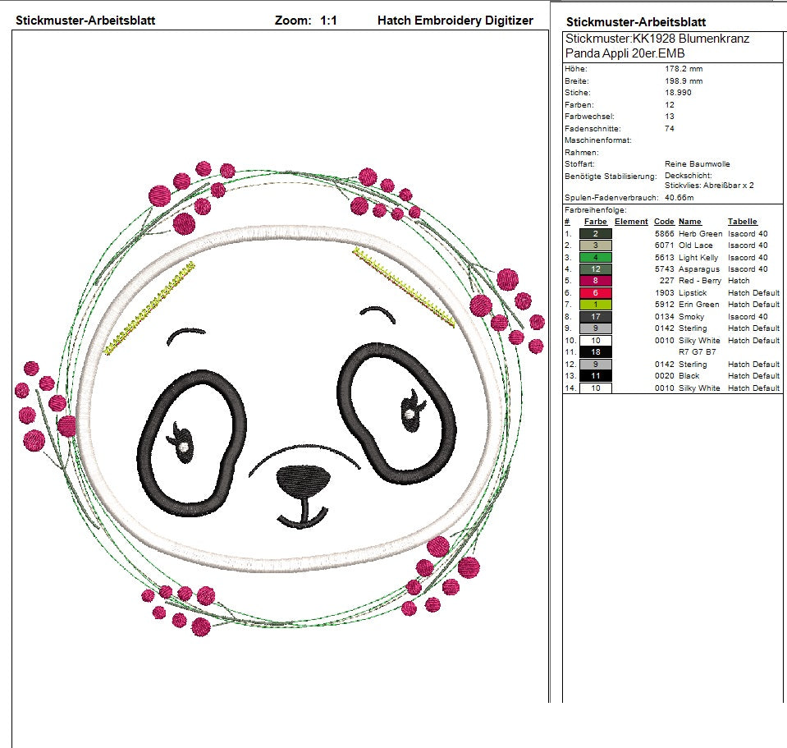Select the Smoky swatch numbered 17
Image resolution: width=787 pixels, height=748 pixels.
595,317
